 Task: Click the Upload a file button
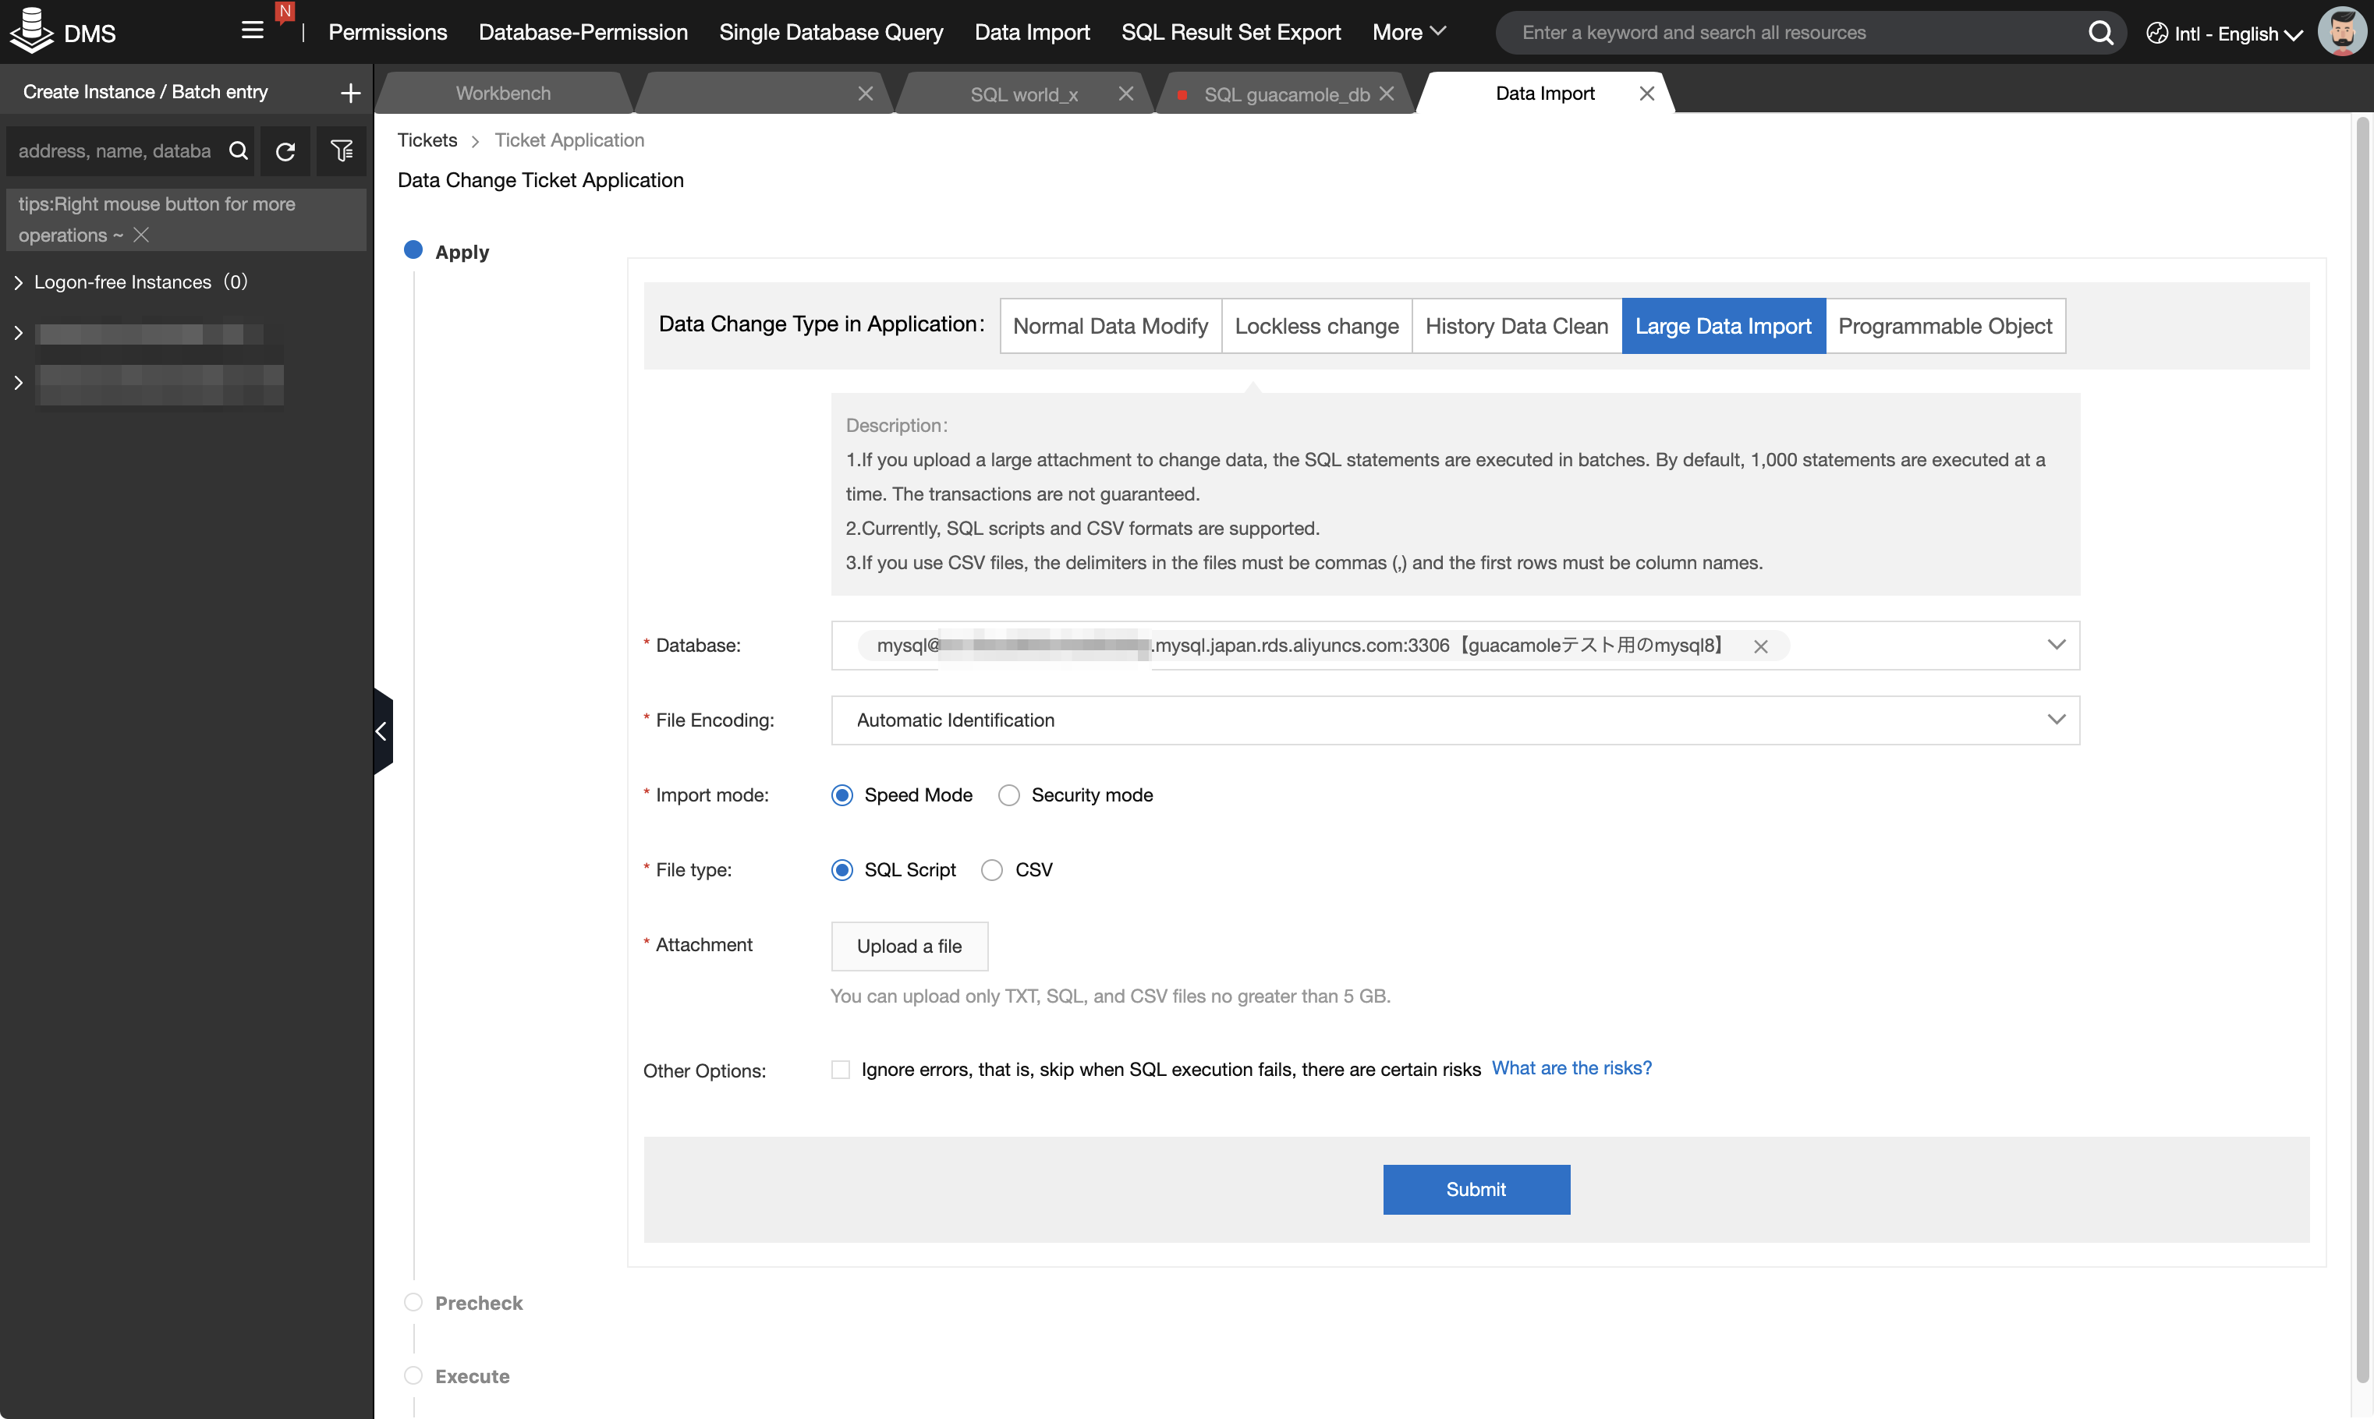[x=909, y=947]
